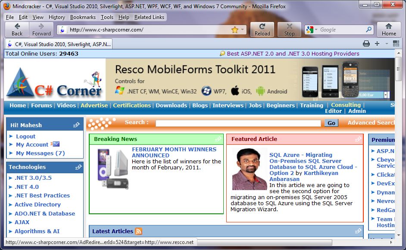Click the Forward navigation button

(41, 30)
